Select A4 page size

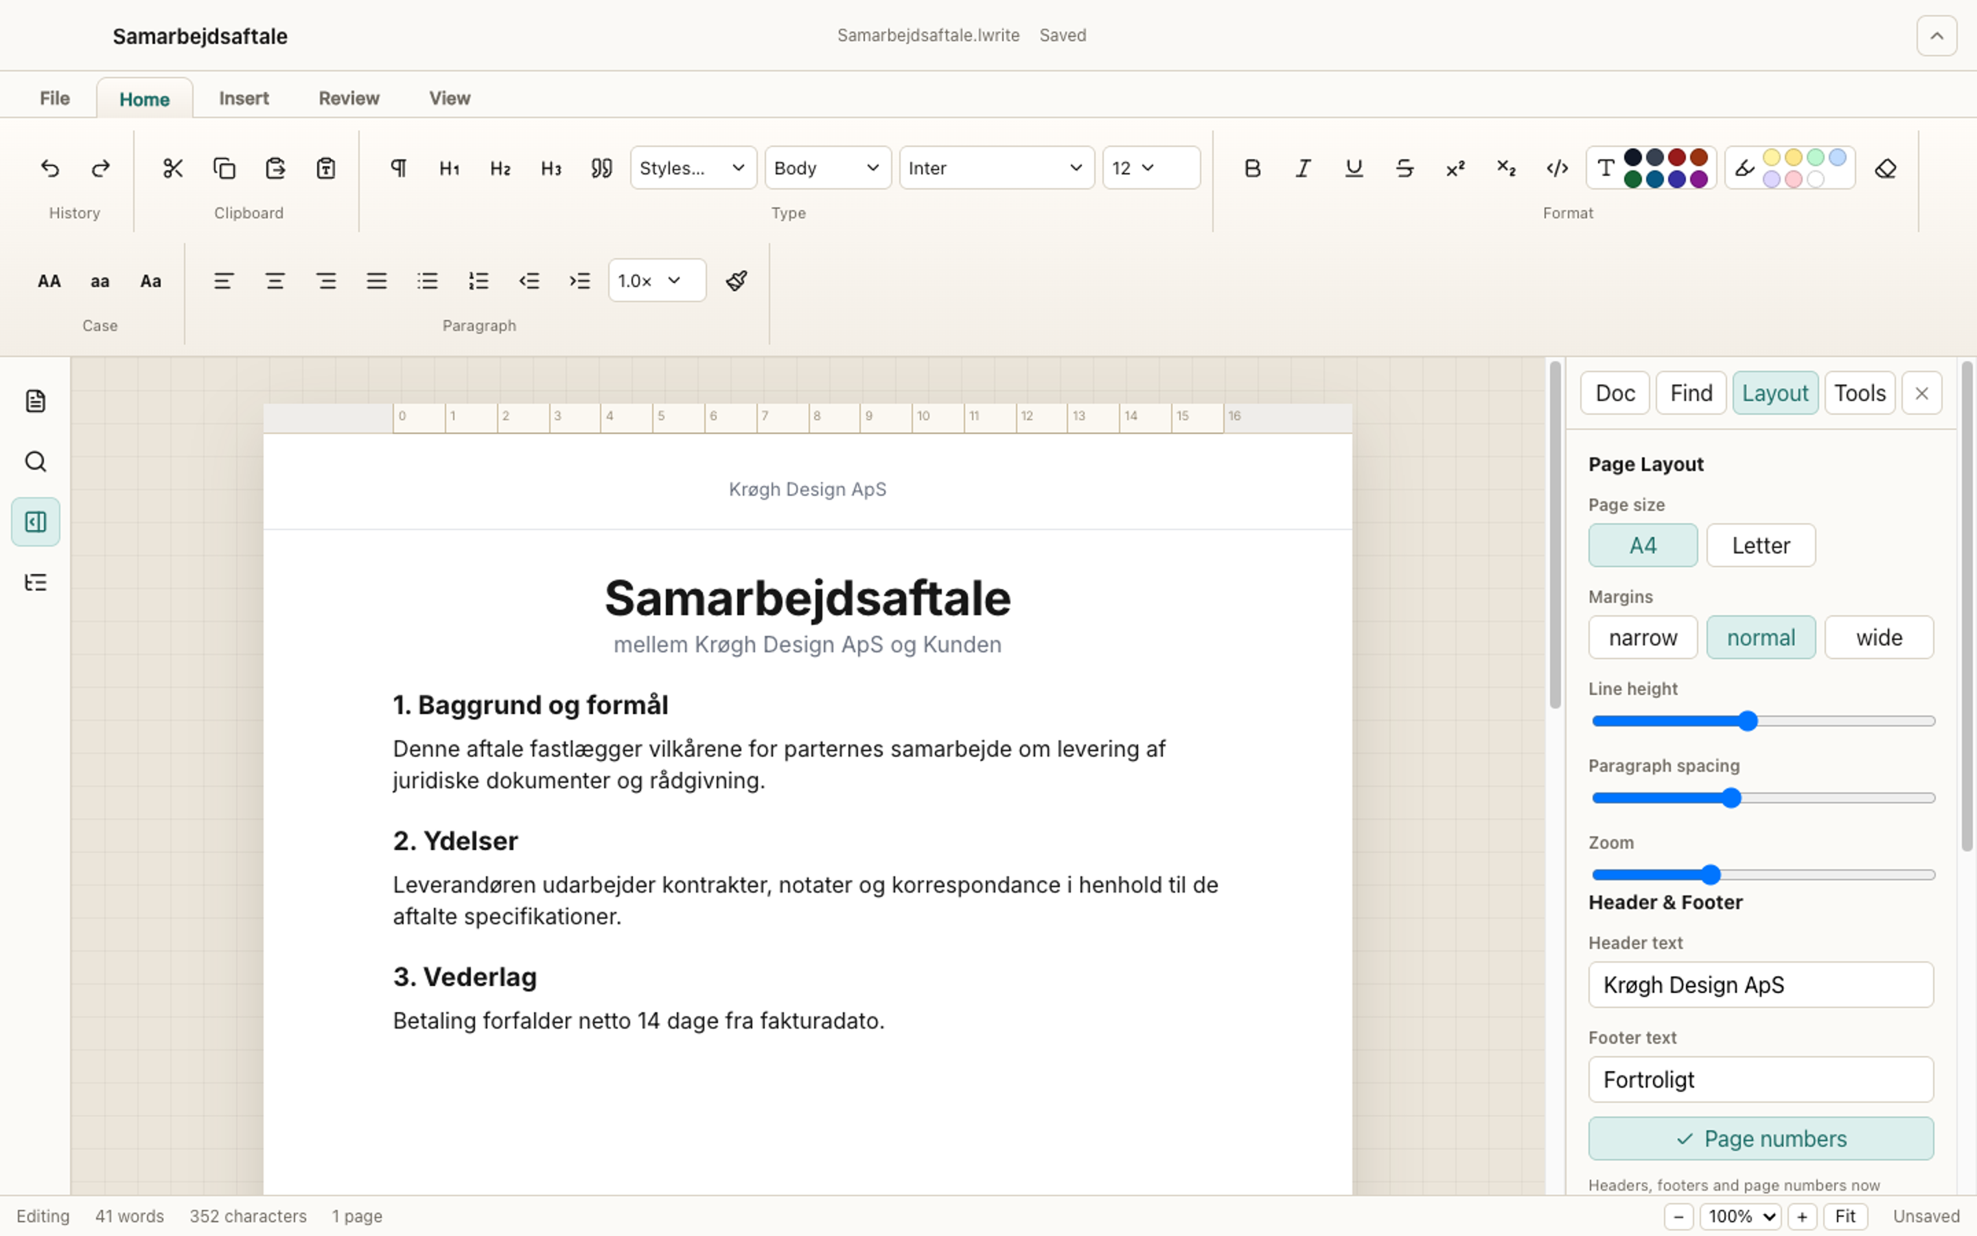pos(1643,545)
